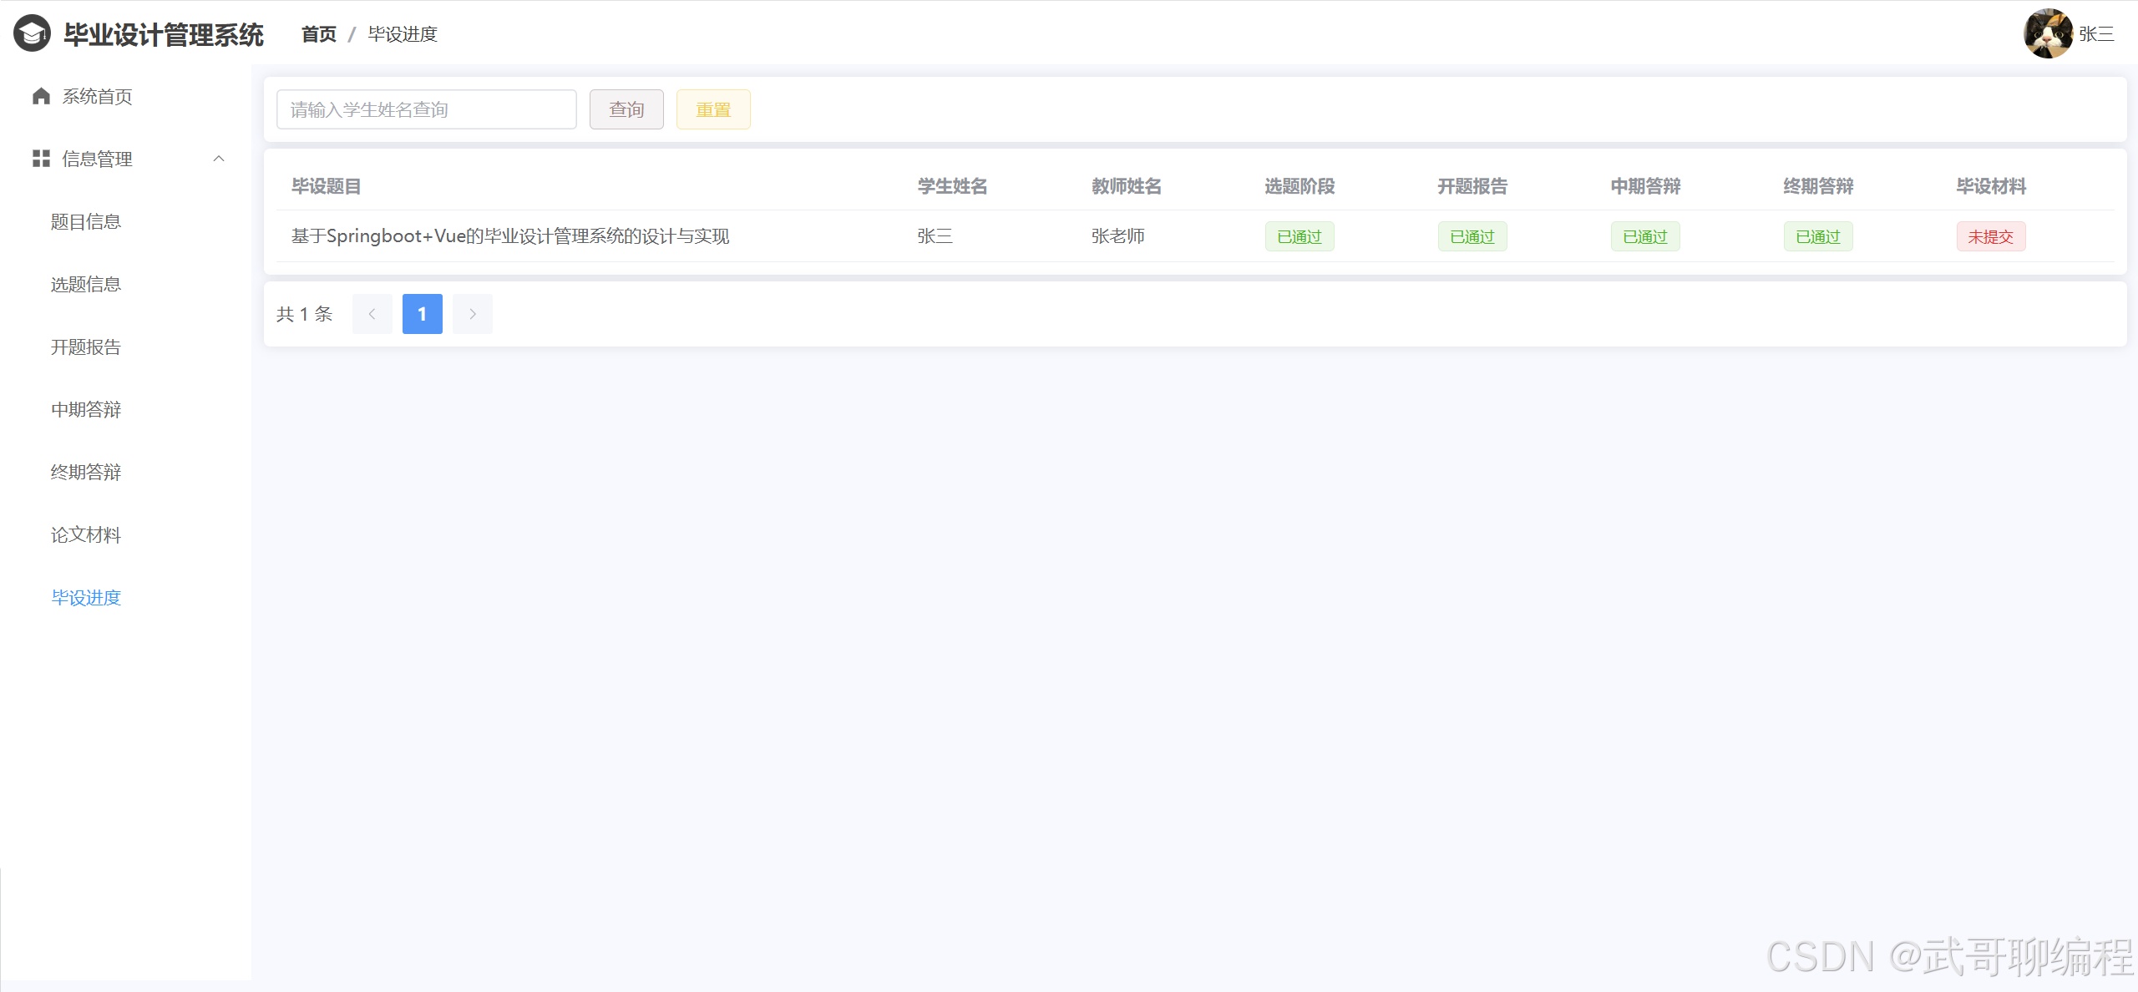Navigate to 中期答辩 menu item

pos(86,409)
